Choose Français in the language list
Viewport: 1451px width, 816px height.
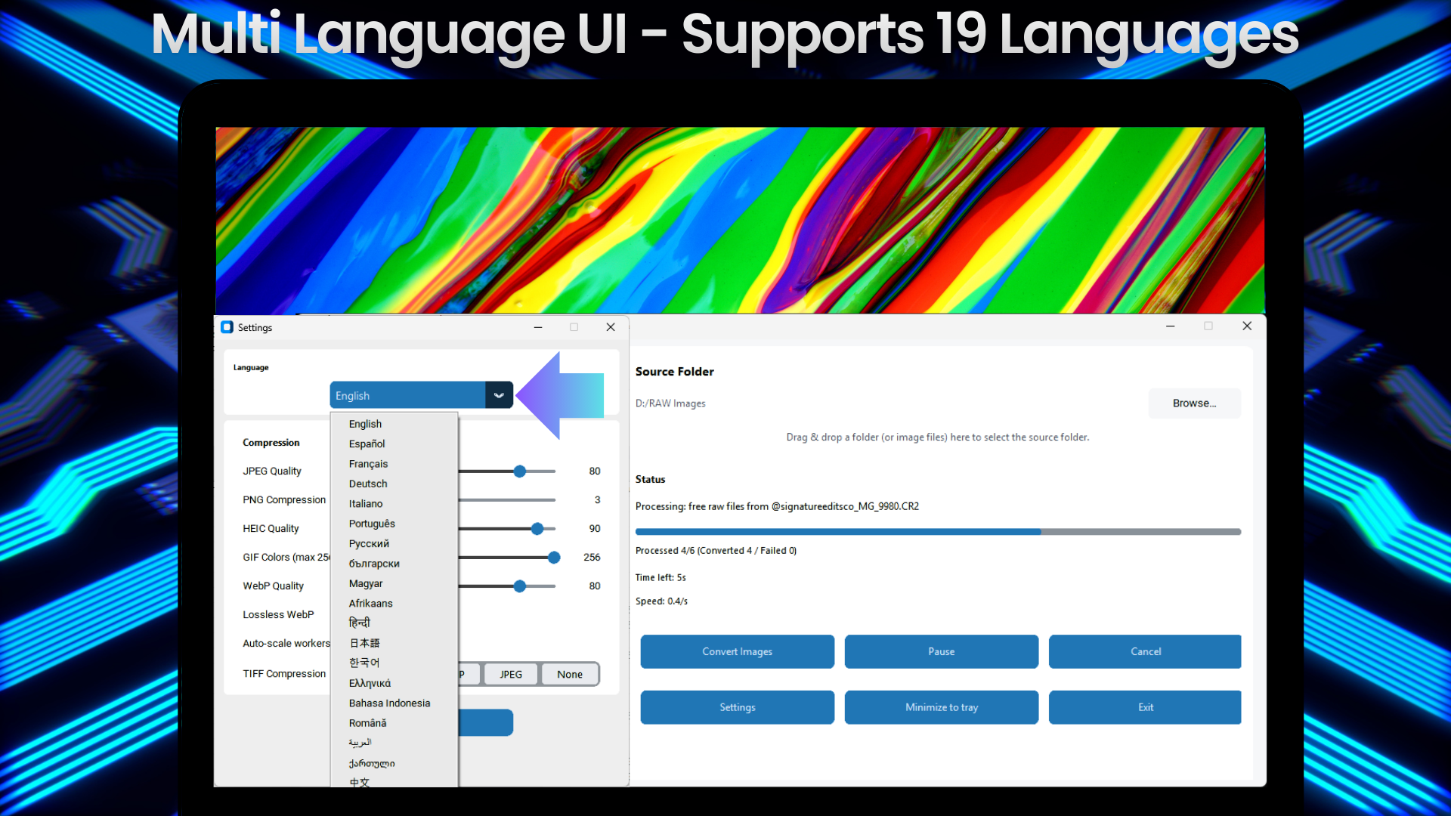click(x=368, y=464)
